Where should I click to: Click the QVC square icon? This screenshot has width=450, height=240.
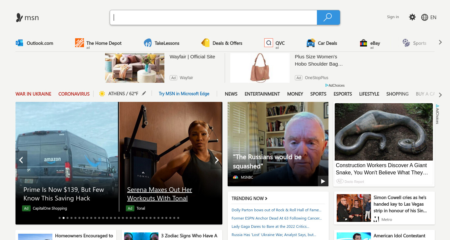pos(268,43)
